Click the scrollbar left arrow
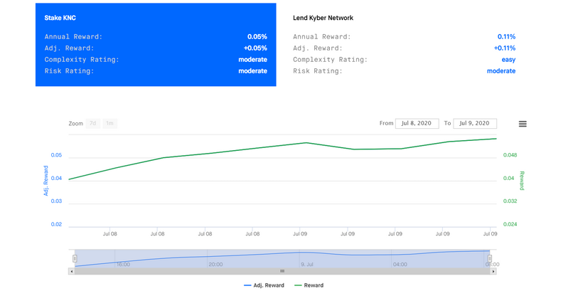 [x=71, y=271]
